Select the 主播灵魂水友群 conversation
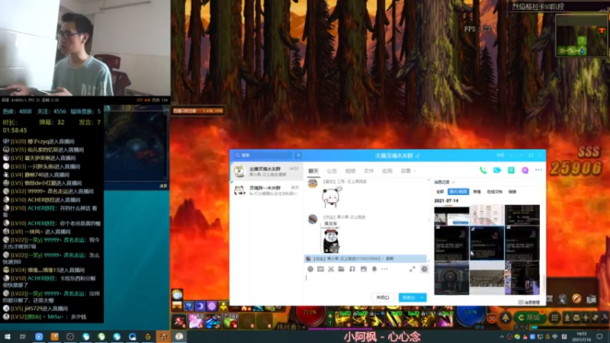 pos(267,171)
